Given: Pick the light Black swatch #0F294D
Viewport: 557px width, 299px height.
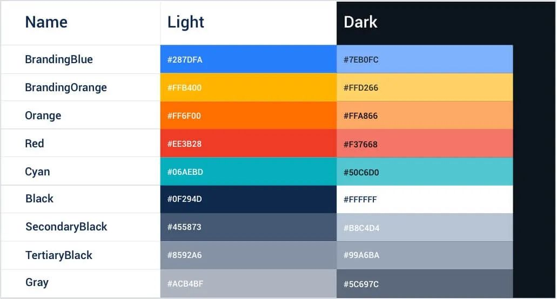Looking at the screenshot, I should 248,199.
